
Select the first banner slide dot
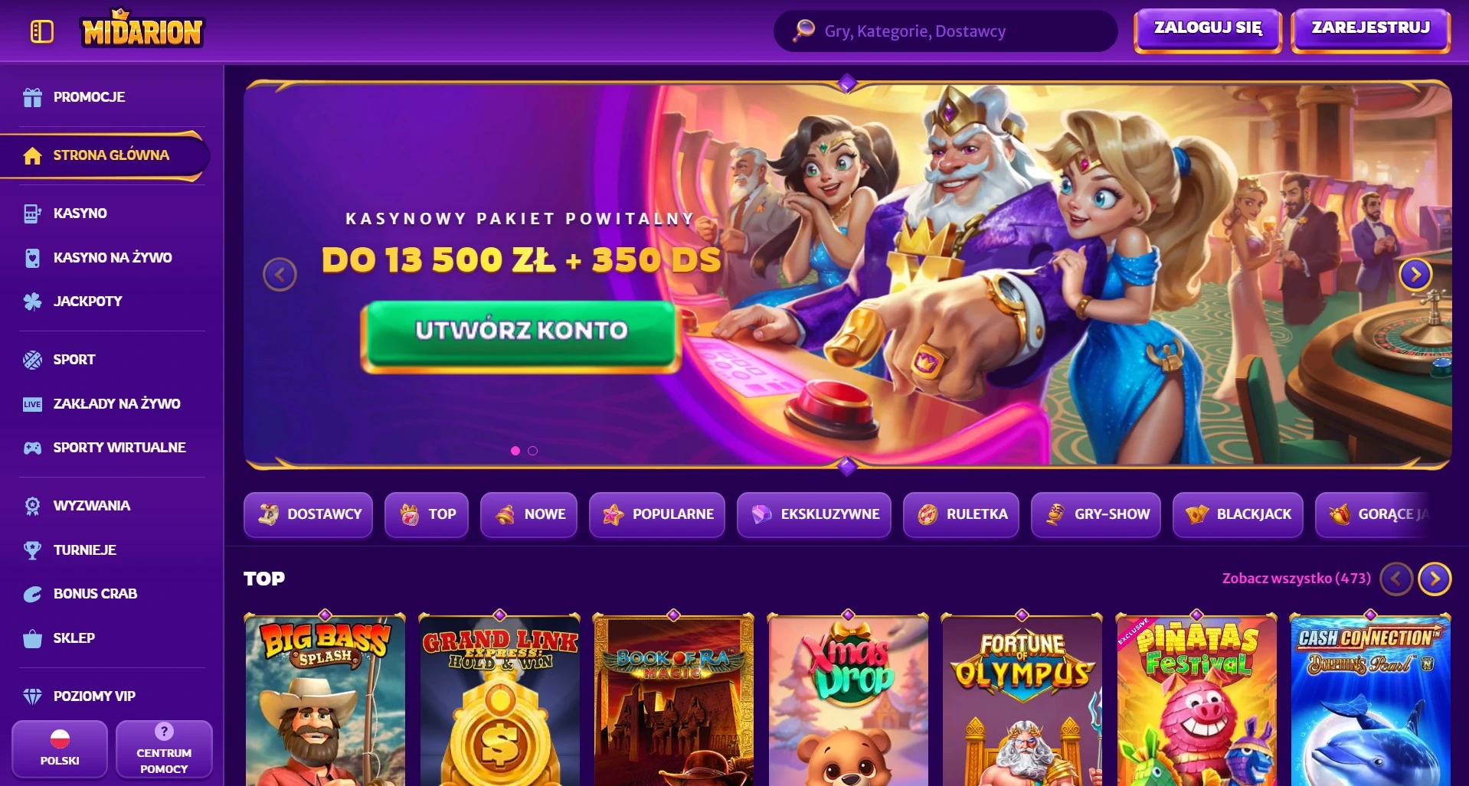tap(515, 451)
